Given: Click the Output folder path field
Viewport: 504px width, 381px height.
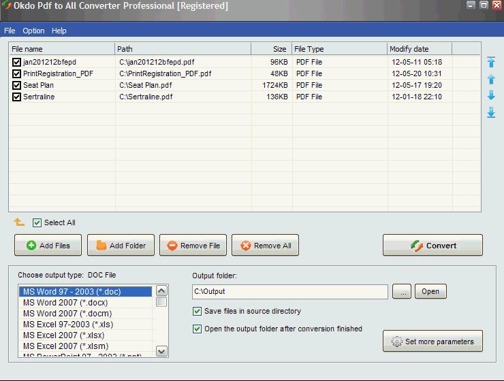Looking at the screenshot, I should coord(290,291).
